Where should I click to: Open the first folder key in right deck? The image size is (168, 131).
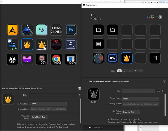[x=98, y=30]
